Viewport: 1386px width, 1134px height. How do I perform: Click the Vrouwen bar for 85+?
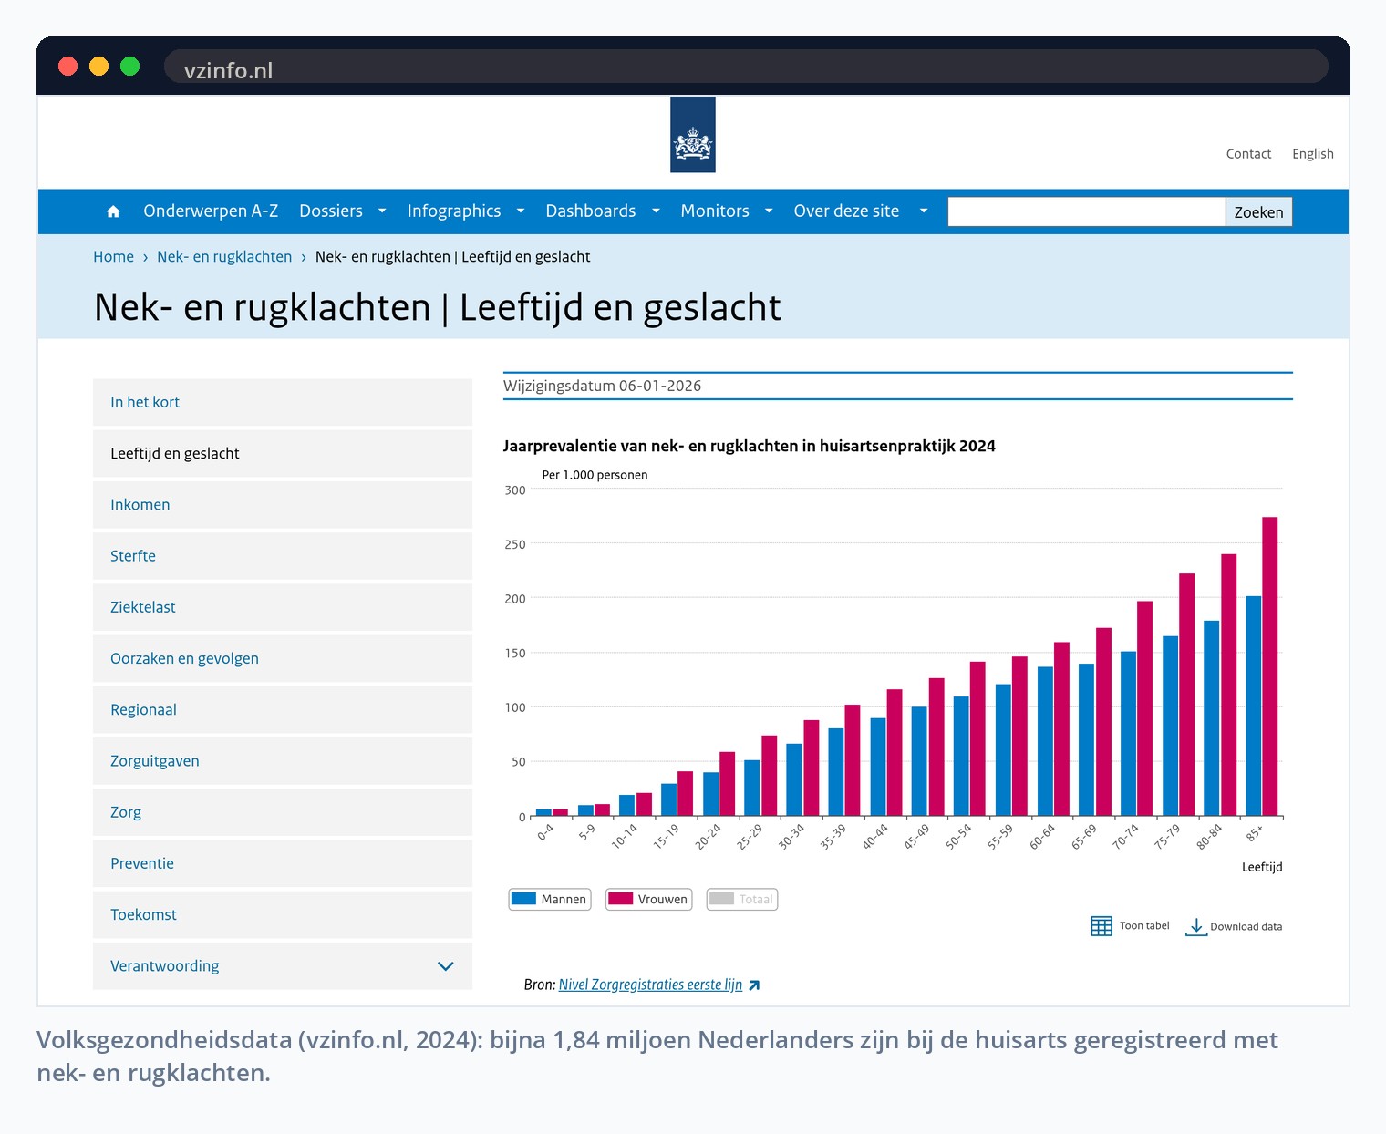pyautogui.click(x=1270, y=666)
